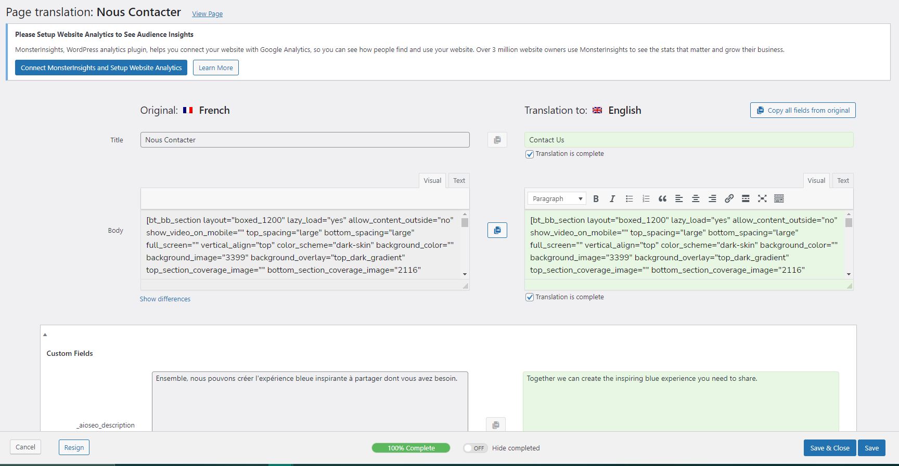Enable fullscreen editor mode
The image size is (899, 466).
click(762, 198)
